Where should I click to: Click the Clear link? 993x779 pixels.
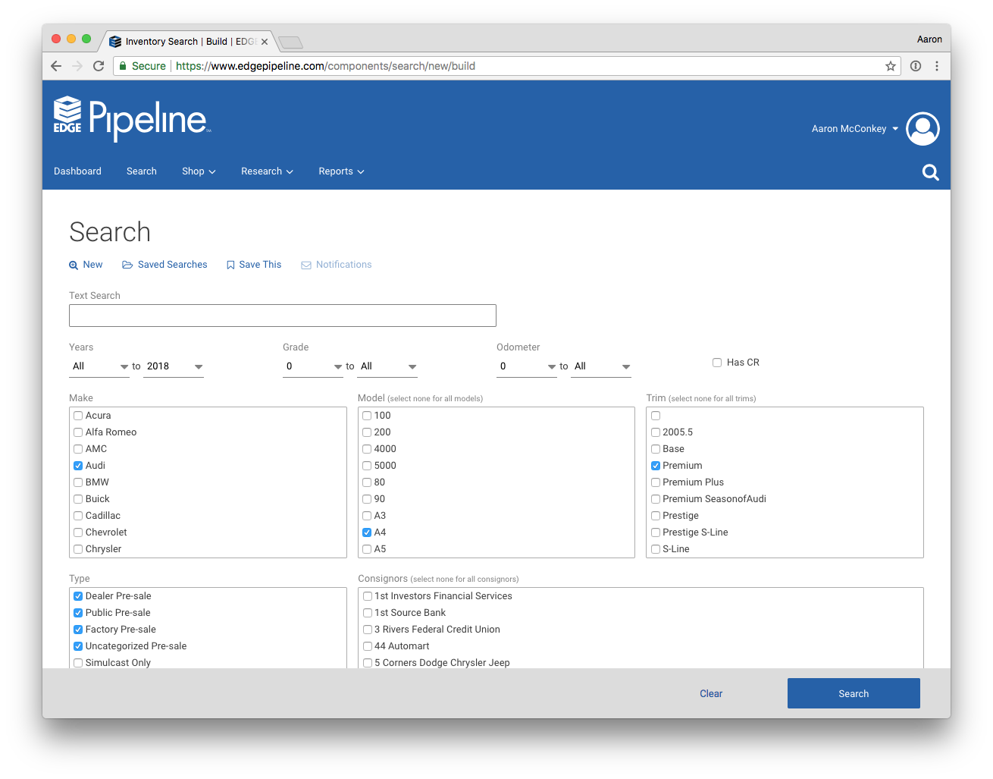(711, 694)
